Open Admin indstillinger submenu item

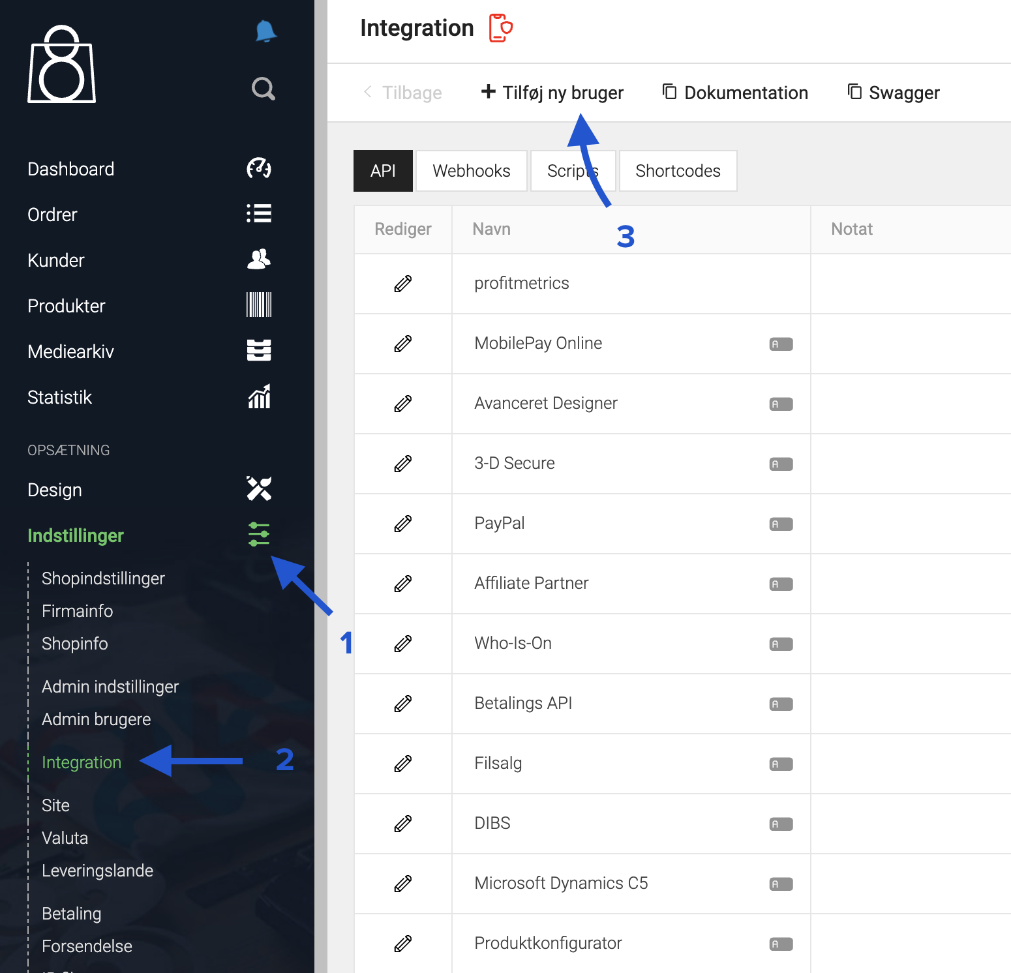coord(110,687)
